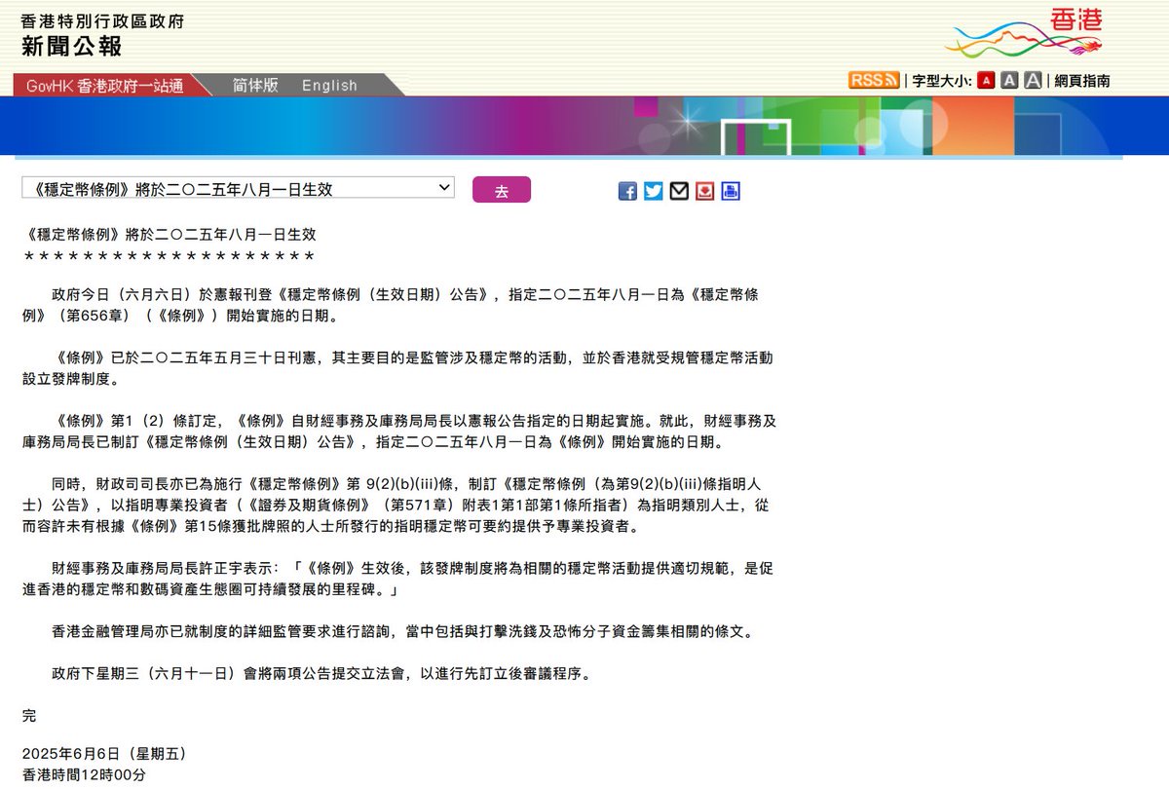Click the red download/save icon
This screenshot has height=789, width=1169.
(704, 191)
